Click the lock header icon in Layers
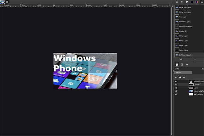This screenshot has height=136, width=204. pos(180,78)
